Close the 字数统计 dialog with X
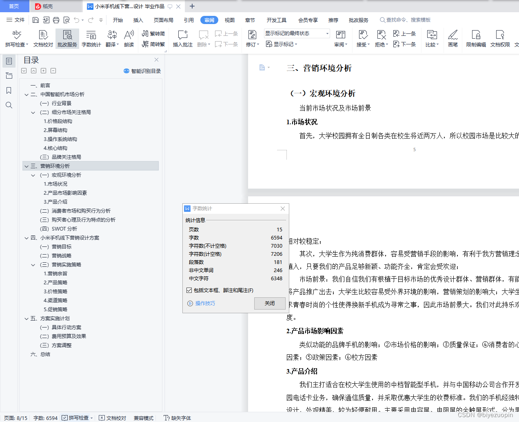The image size is (519, 422). pos(283,209)
